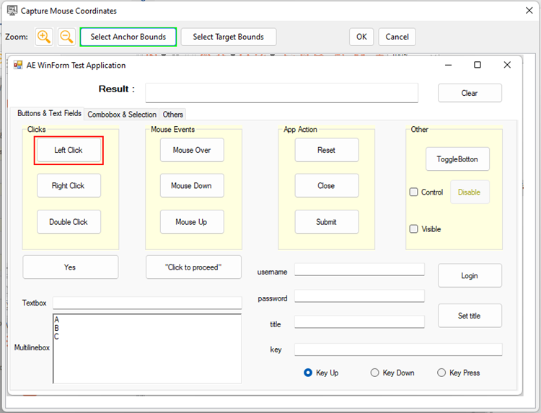541x413 pixels.
Task: Confirm capture with the OK button
Action: [x=361, y=37]
